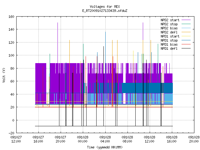The image size is (200, 150).
Task: Click the 'NPD1 stop' legend label
Action: (x=169, y=40)
